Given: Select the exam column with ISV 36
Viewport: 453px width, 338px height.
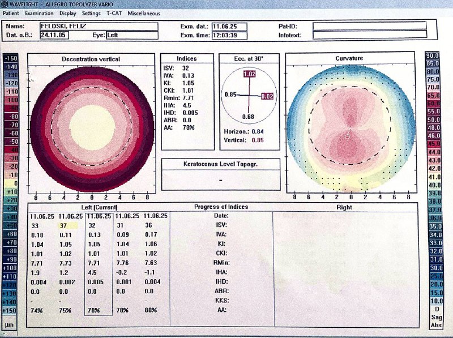Looking at the screenshot, I should 155,263.
